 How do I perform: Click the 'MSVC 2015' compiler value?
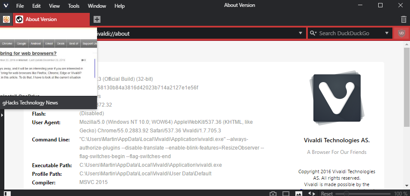point(93,182)
